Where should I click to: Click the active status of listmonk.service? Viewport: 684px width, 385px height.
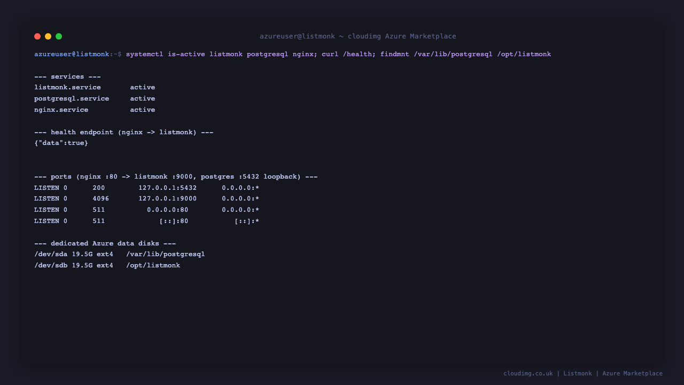point(143,88)
